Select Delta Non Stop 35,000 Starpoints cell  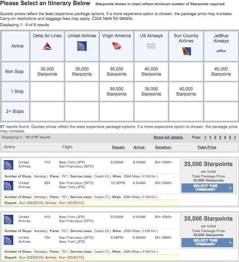[x=47, y=72]
